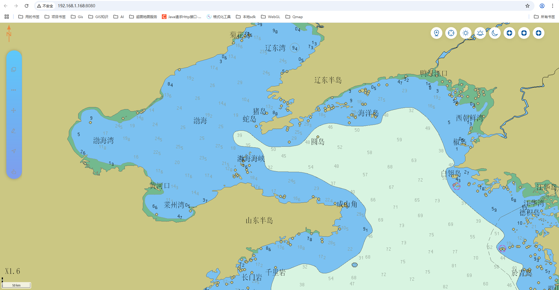Click the hand gesture tool at sidebar bottom

[x=14, y=172]
